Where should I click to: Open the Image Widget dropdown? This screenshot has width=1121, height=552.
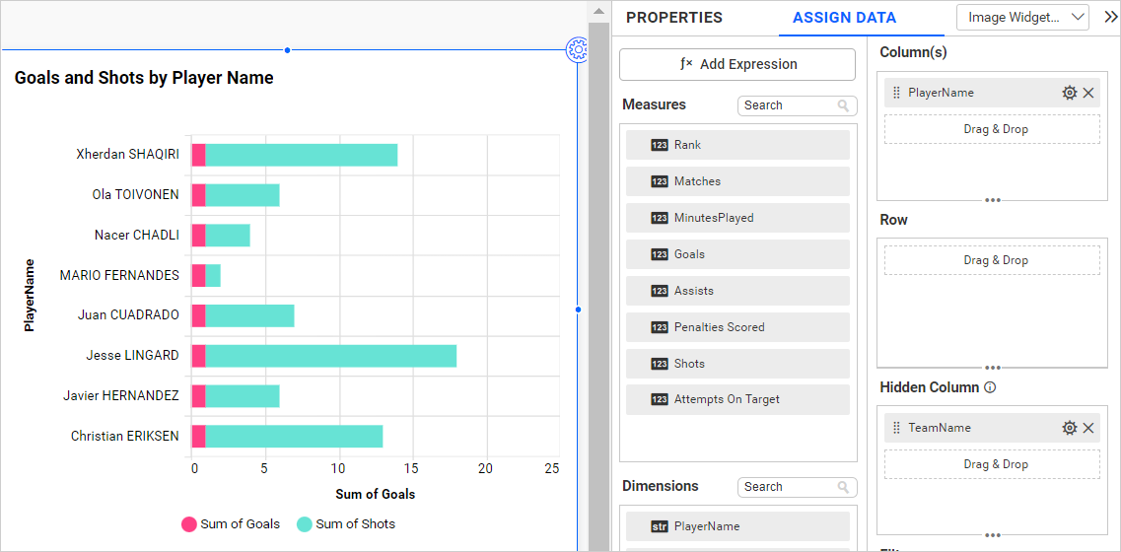coord(1022,17)
